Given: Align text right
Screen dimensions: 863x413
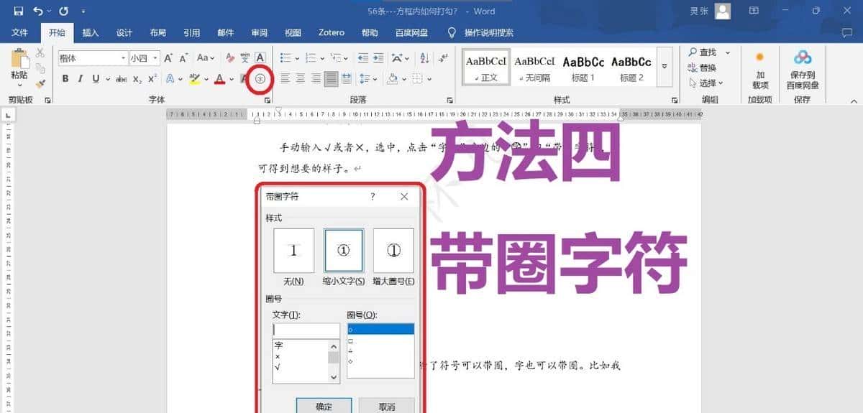Looking at the screenshot, I should click(315, 79).
